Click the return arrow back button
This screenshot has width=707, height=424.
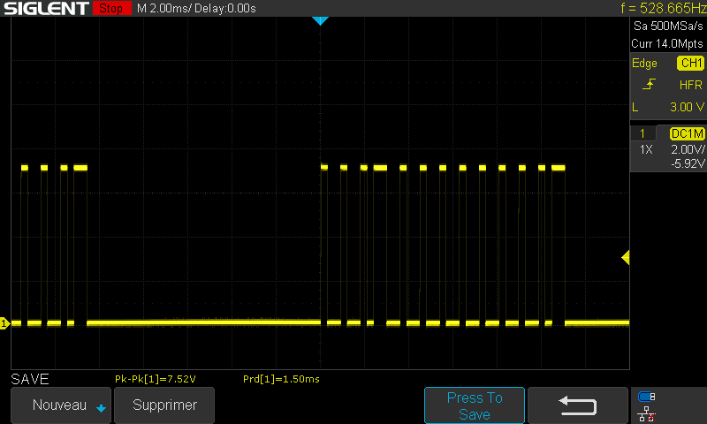coord(578,405)
